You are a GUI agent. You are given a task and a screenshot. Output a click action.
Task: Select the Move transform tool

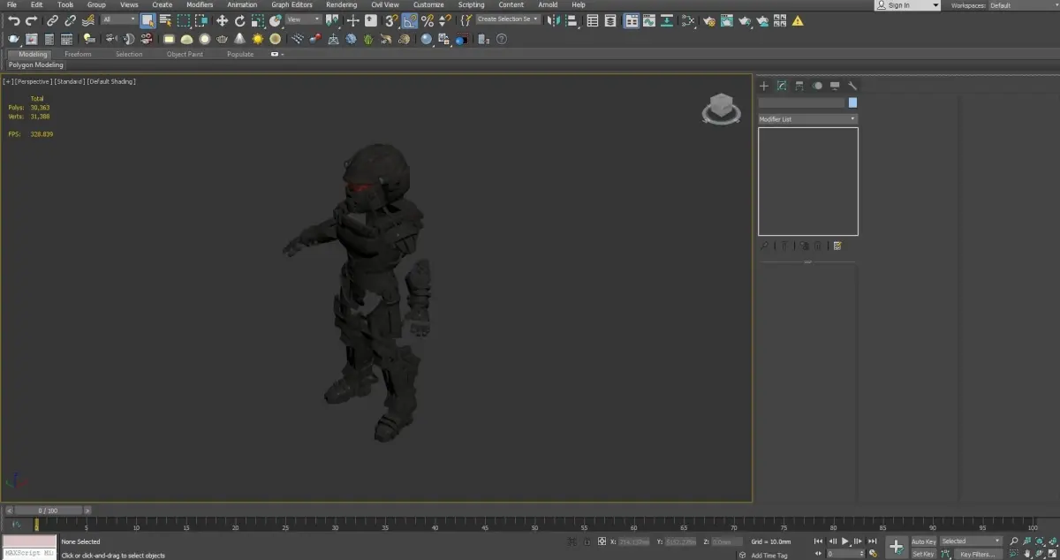pos(222,19)
